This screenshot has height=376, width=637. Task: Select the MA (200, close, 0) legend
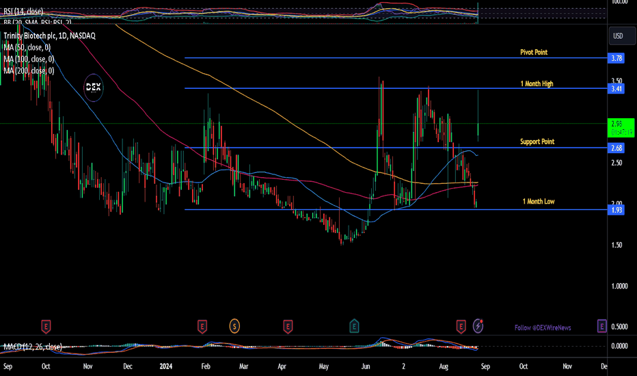29,70
